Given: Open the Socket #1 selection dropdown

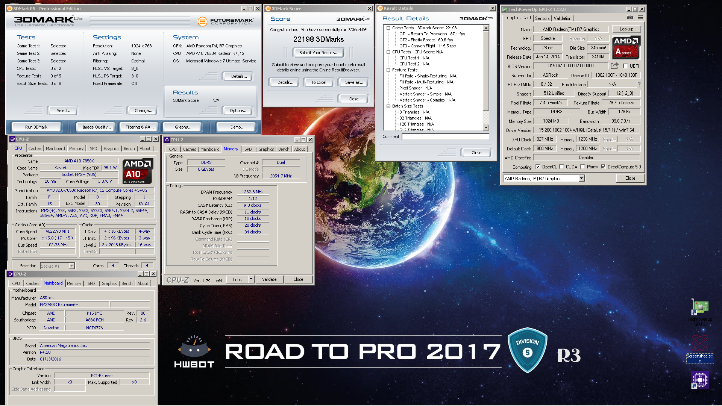Looking at the screenshot, I should click(x=71, y=266).
